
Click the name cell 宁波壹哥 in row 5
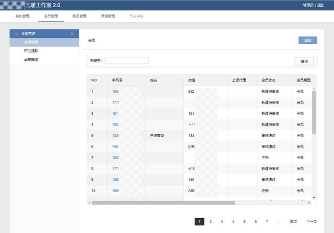[x=157, y=136]
